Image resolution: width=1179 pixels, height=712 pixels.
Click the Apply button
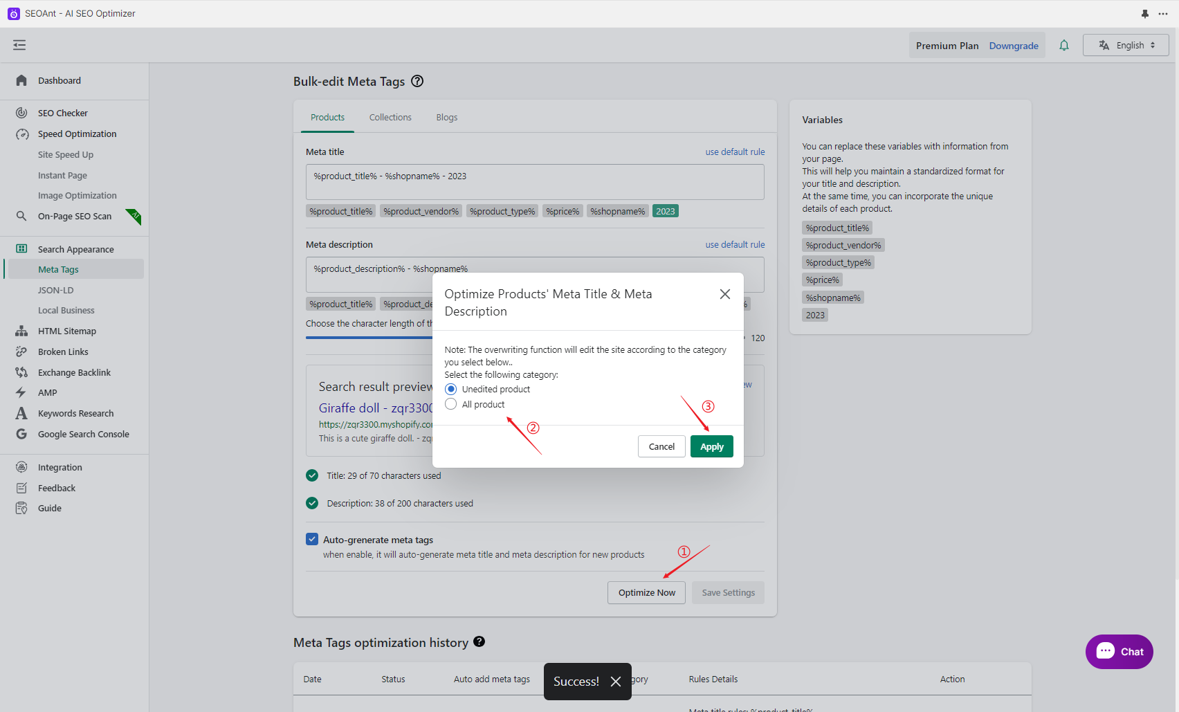pos(711,446)
